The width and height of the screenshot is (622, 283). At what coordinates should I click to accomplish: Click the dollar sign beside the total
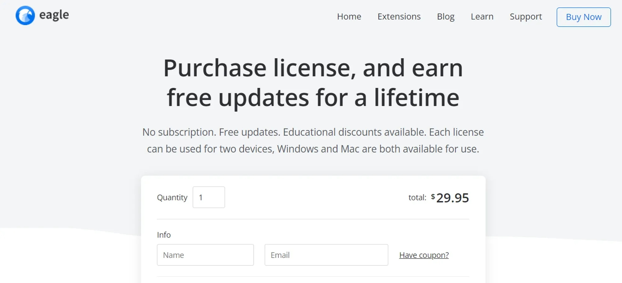tap(433, 196)
